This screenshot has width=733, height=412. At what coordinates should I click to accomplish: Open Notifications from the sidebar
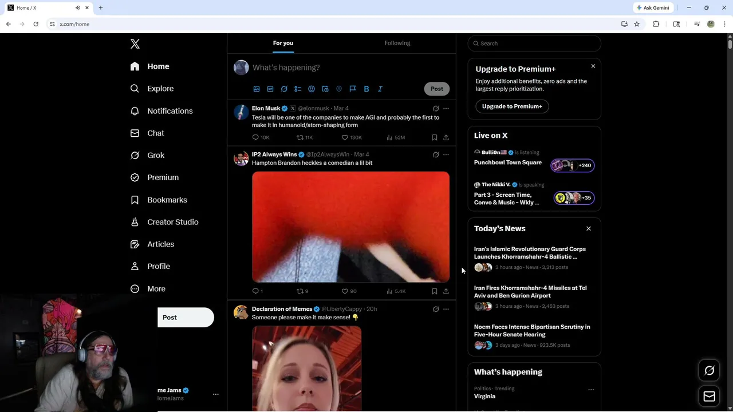tap(161, 111)
